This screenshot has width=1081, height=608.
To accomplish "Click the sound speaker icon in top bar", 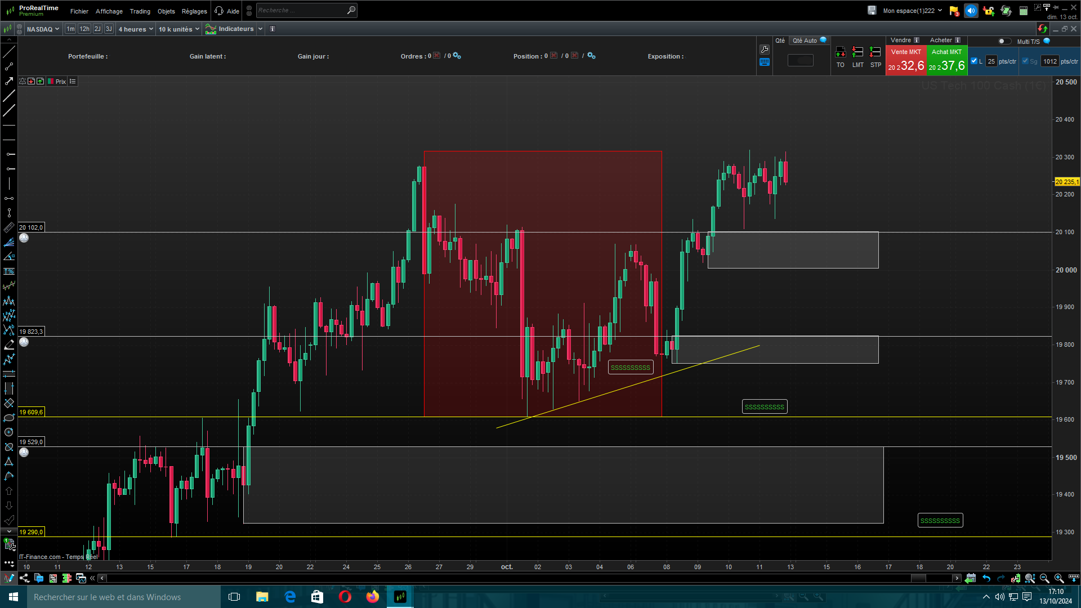I will pos(971,11).
